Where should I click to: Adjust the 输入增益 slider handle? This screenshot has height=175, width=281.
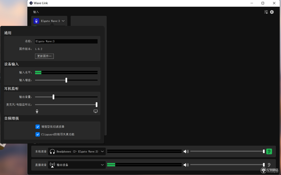66,80
